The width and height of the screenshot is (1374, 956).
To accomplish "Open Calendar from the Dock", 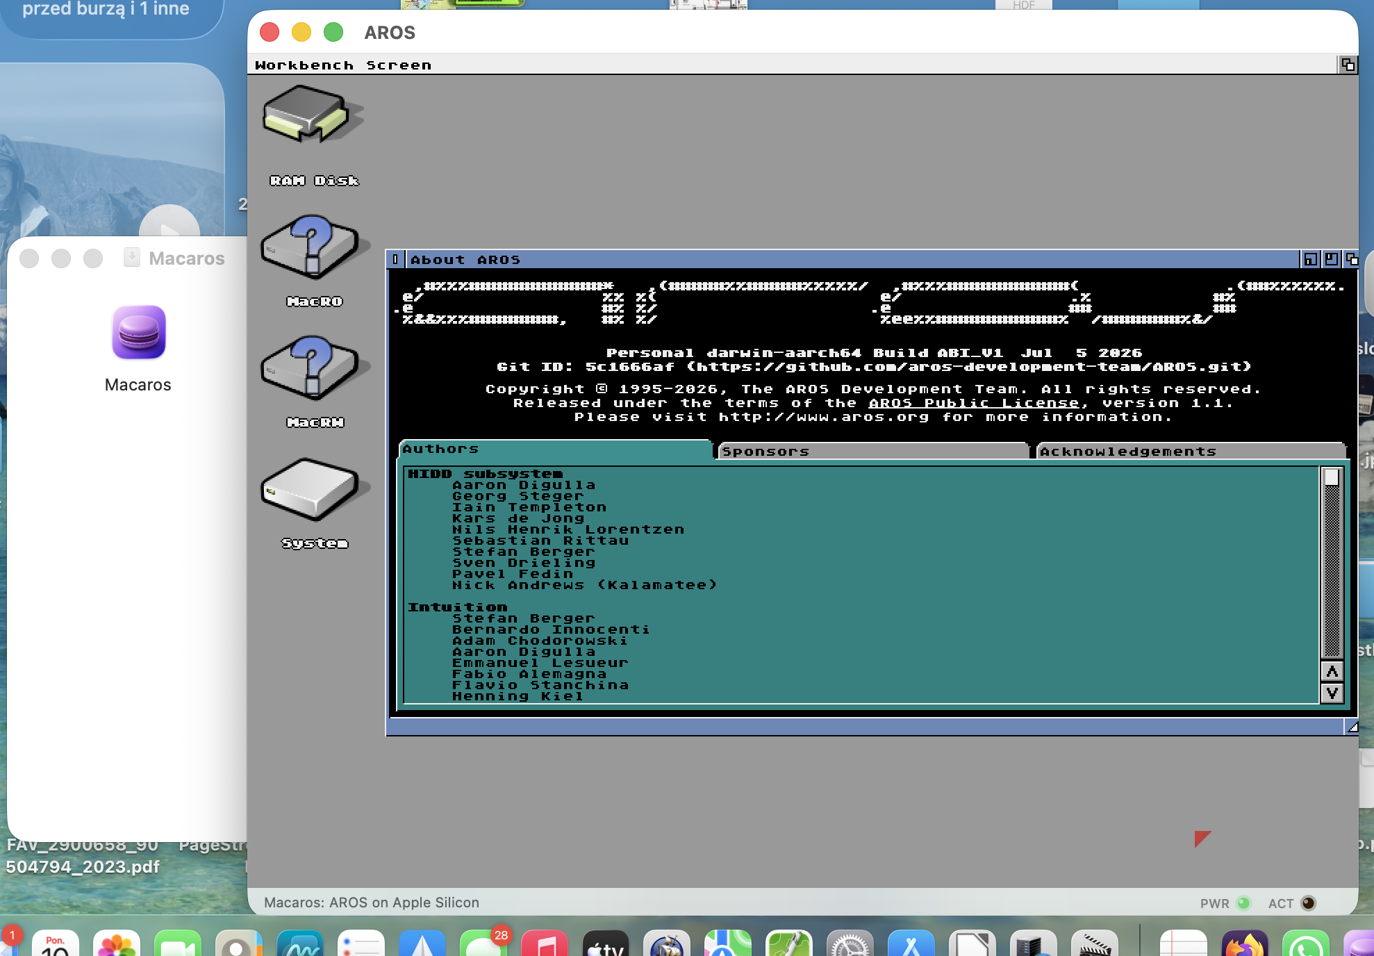I will 56,943.
